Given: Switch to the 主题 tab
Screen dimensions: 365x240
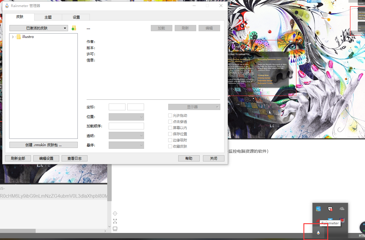Looking at the screenshot, I should [x=48, y=17].
